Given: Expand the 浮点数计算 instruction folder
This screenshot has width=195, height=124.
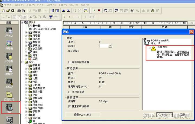Looking at the screenshot, I should tap(26, 88).
